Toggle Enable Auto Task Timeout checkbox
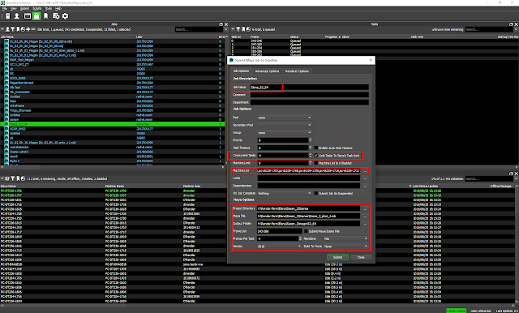The height and width of the screenshot is (313, 519). click(316, 148)
